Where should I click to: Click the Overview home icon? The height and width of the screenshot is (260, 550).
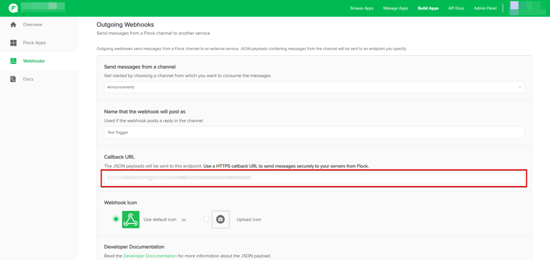(x=13, y=25)
